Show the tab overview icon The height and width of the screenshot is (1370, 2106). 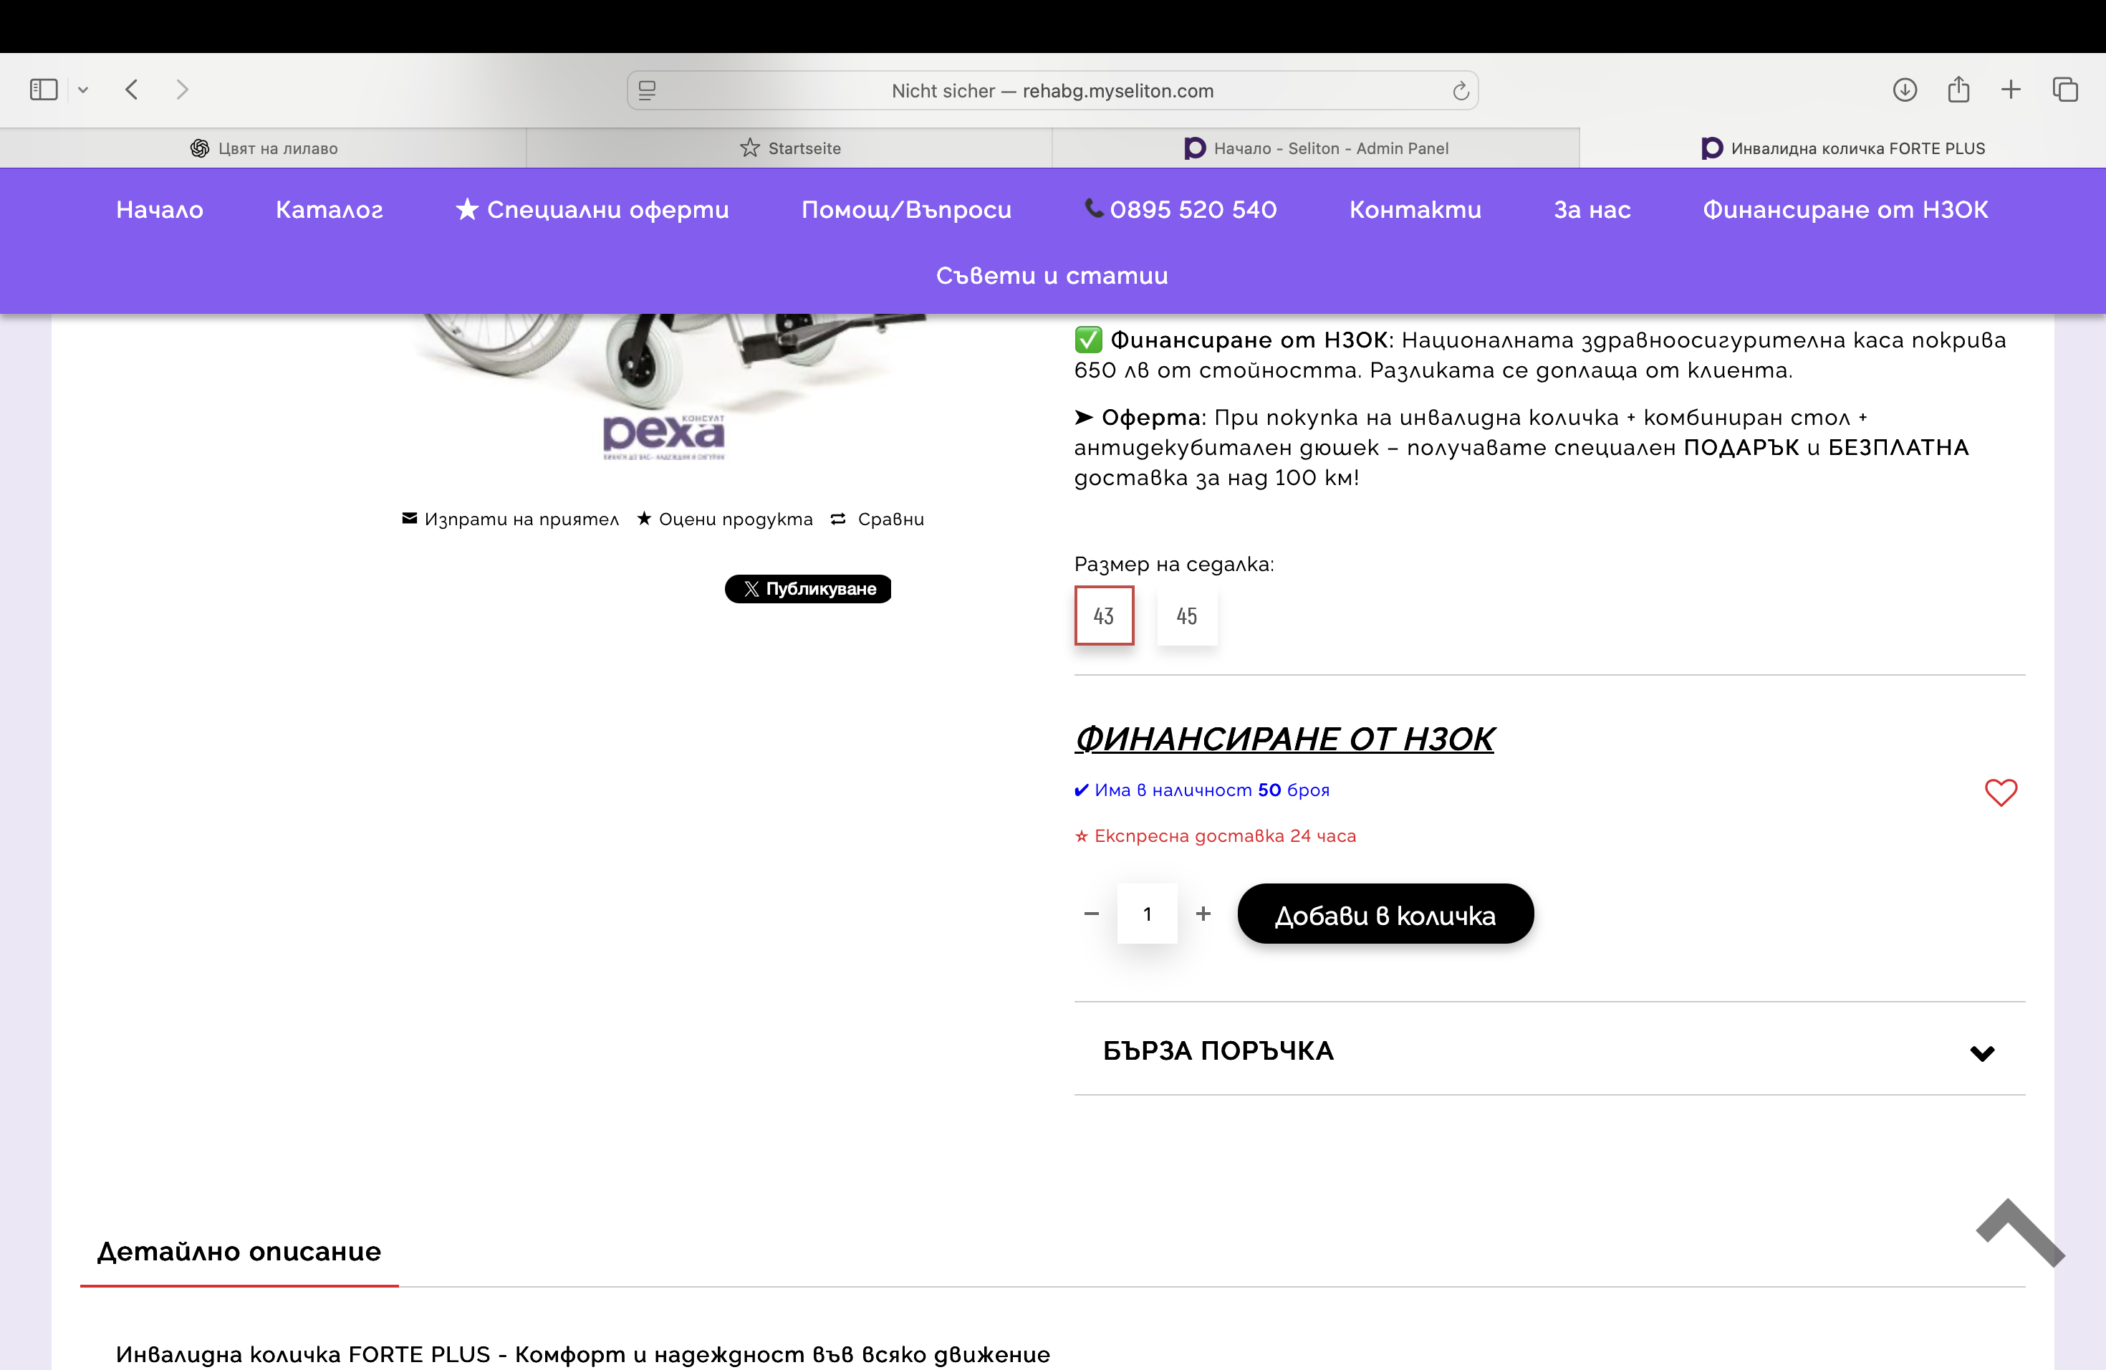pos(2065,90)
